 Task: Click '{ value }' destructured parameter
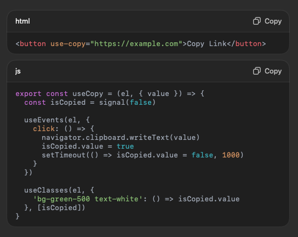pyautogui.click(x=158, y=94)
